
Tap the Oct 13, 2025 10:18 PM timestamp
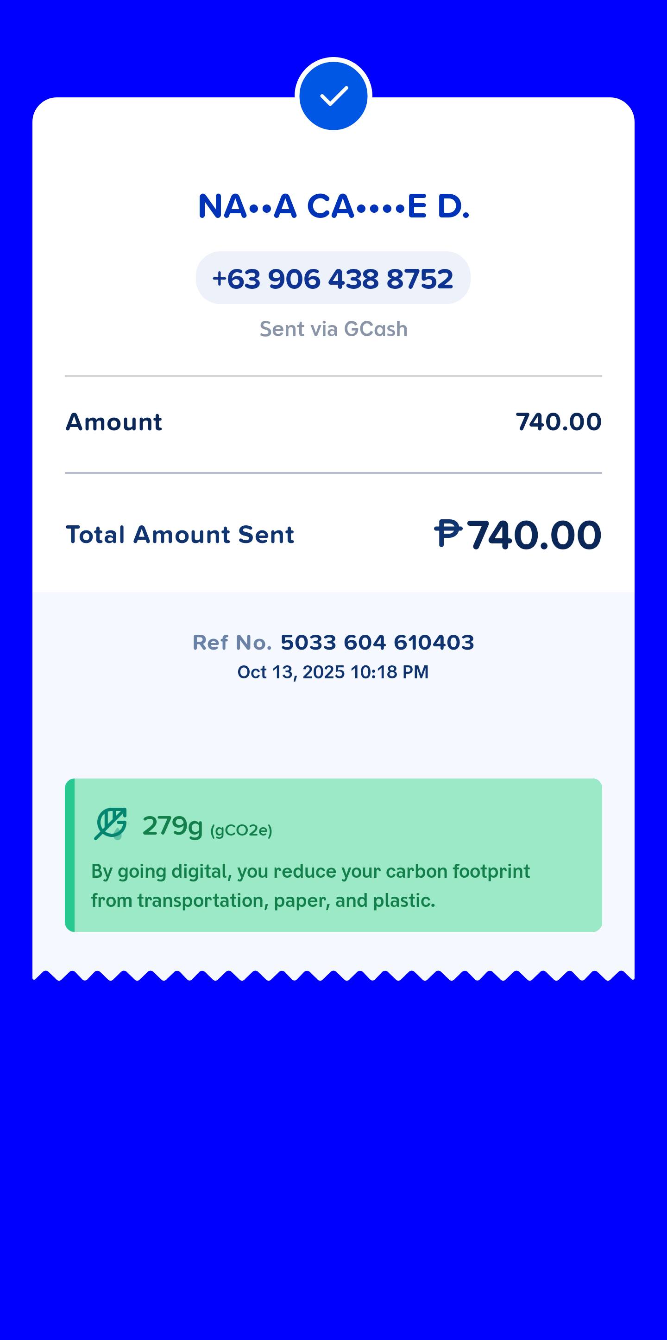pos(333,672)
